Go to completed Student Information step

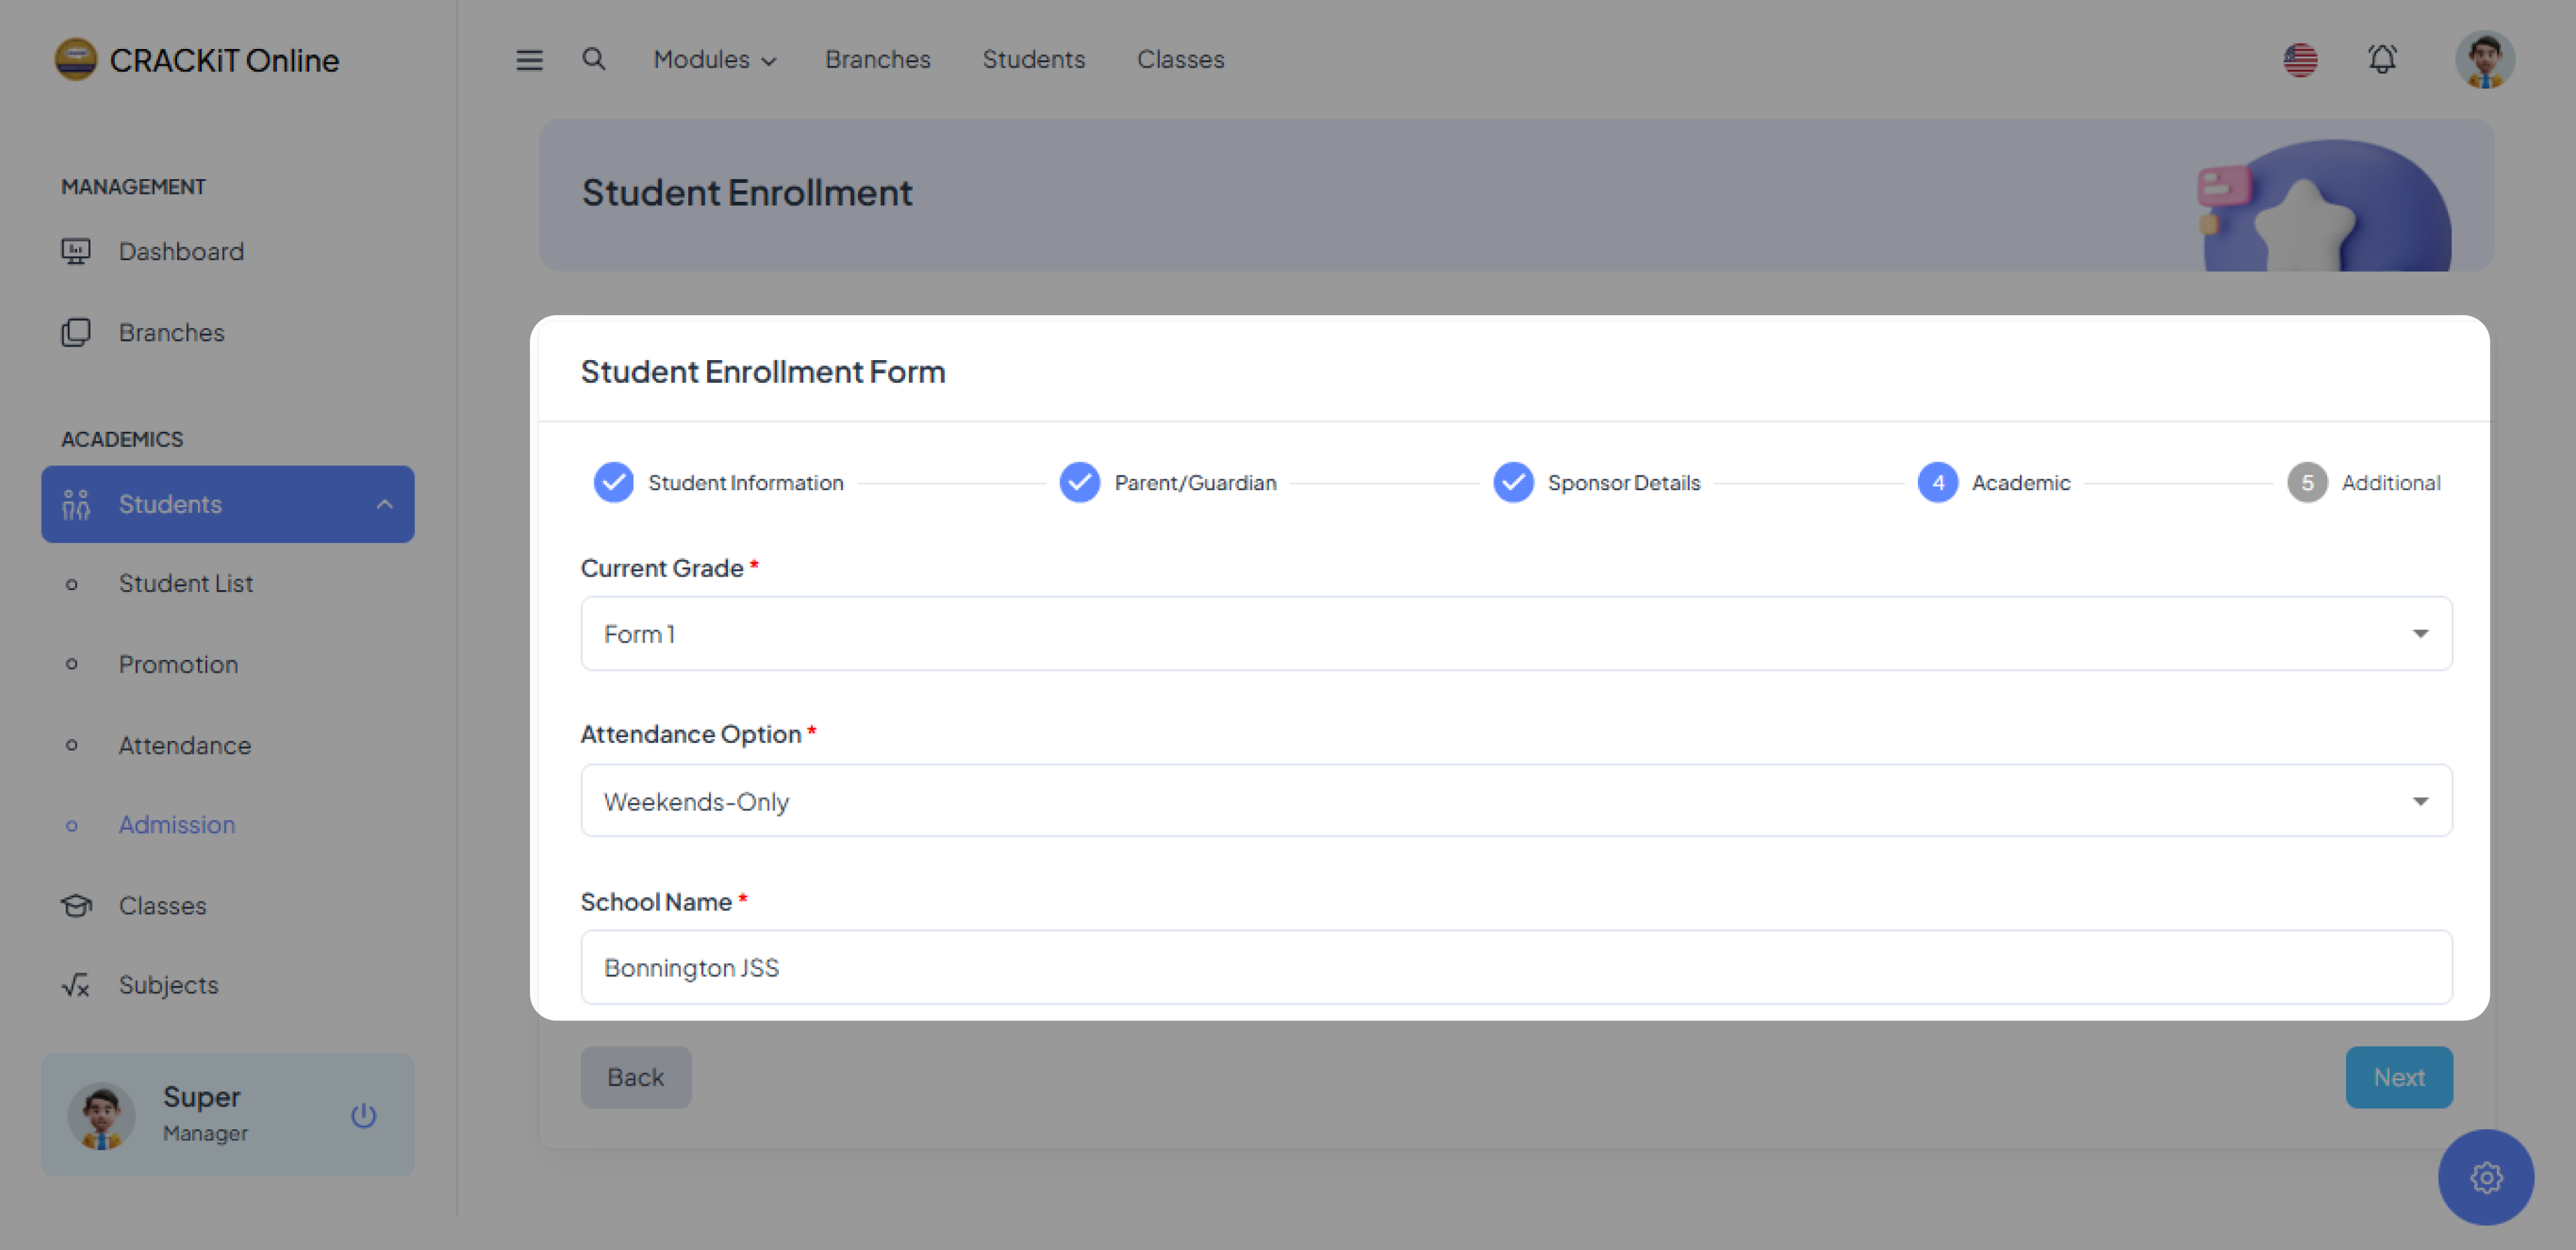pyautogui.click(x=613, y=483)
